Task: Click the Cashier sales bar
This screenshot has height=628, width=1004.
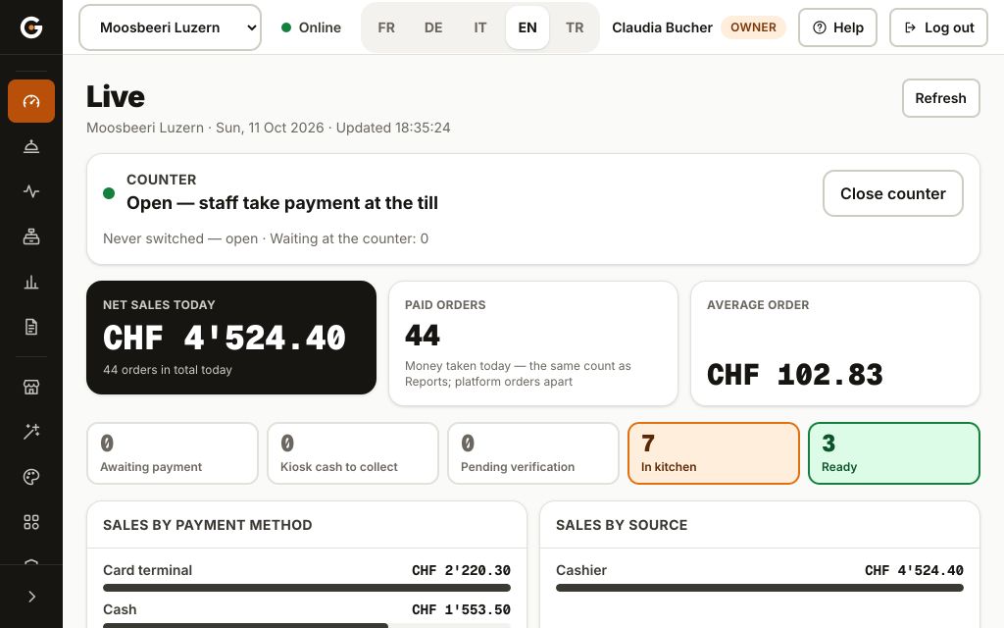Action: [x=760, y=588]
